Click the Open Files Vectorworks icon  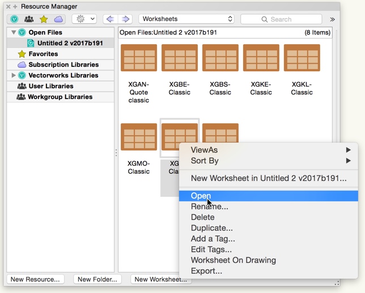click(22, 32)
